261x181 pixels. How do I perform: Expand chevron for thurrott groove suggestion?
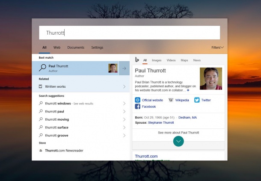click(124, 135)
